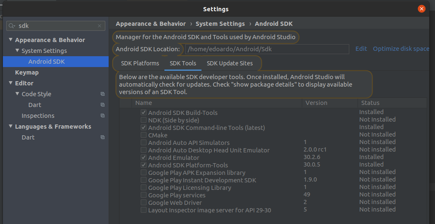Select the SDK Tools tab
The height and width of the screenshot is (224, 435).
183,63
